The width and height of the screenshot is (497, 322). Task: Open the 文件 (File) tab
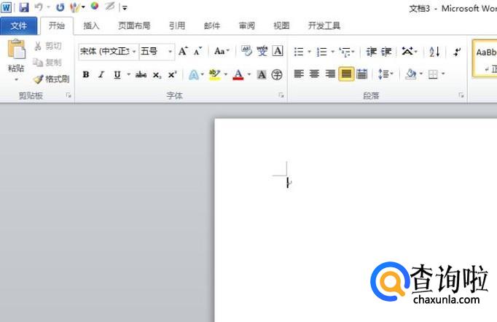coord(19,25)
